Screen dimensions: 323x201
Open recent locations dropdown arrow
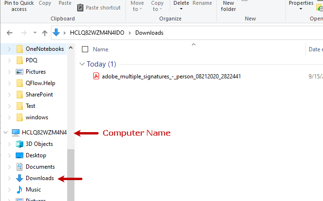tap(35, 32)
